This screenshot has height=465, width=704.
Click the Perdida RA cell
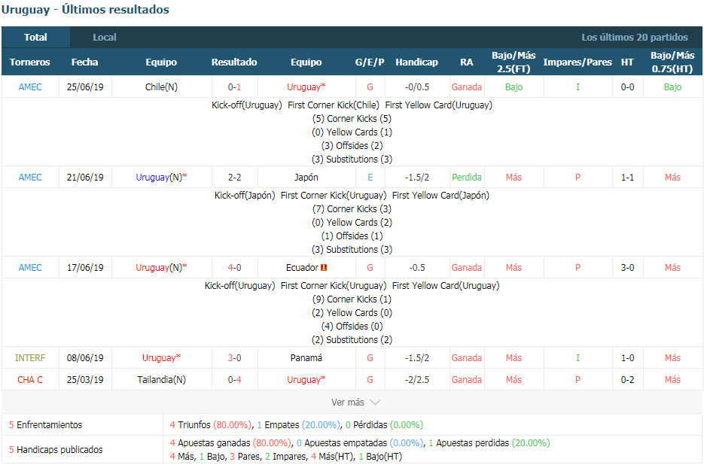click(467, 178)
